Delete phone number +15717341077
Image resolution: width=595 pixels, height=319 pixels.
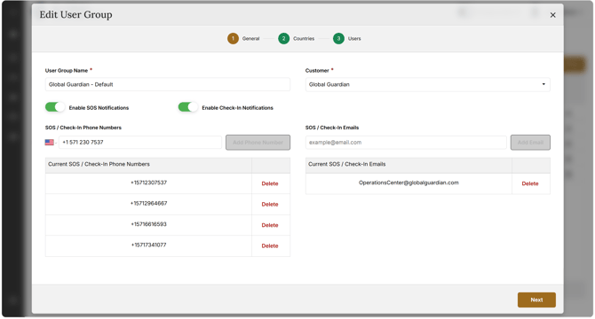pos(270,246)
